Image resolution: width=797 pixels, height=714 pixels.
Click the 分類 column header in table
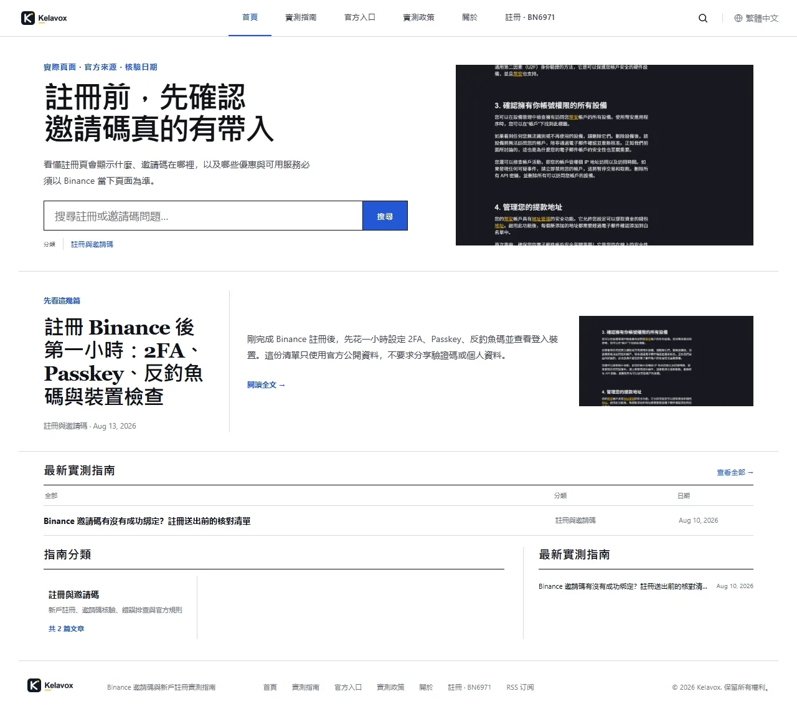[x=560, y=496]
